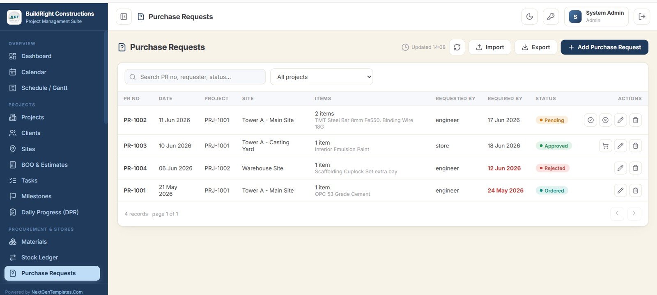This screenshot has width=657, height=295.
Task: Open Dashboard in the sidebar
Action: click(52, 56)
